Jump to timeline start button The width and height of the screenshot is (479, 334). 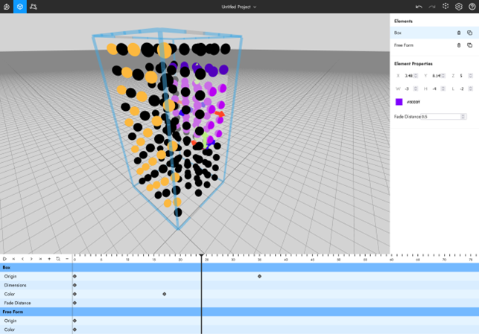13,259
